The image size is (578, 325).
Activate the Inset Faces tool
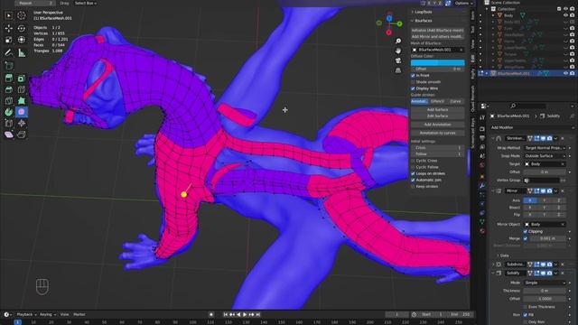[x=22, y=79]
